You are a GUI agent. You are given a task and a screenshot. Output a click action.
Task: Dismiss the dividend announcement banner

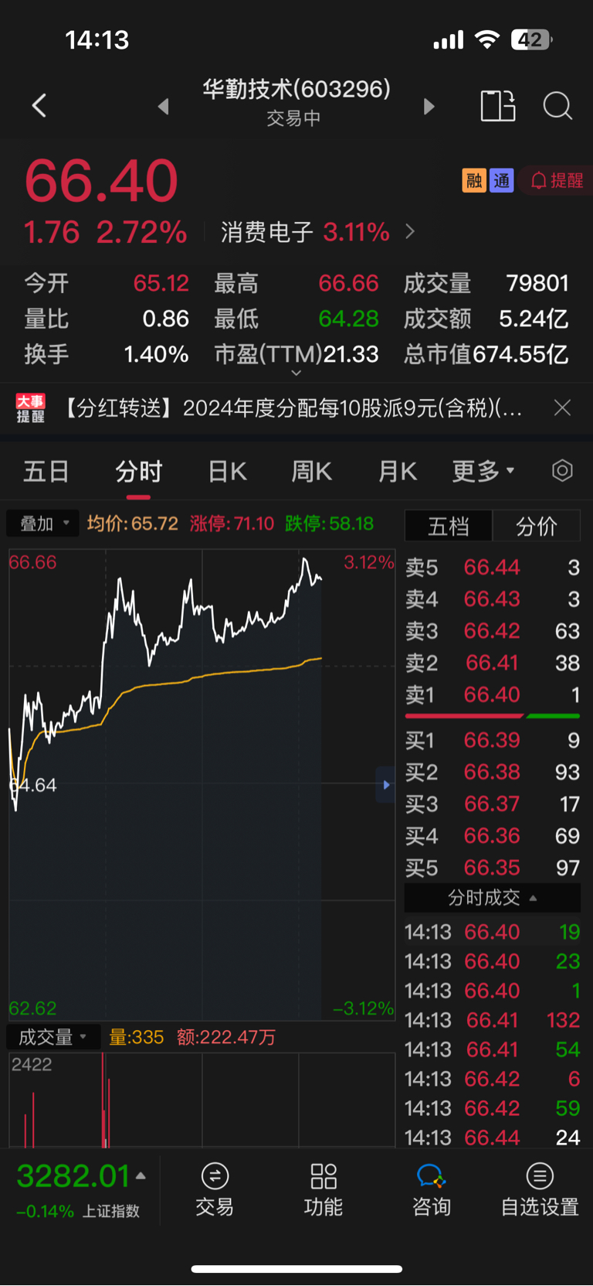563,408
